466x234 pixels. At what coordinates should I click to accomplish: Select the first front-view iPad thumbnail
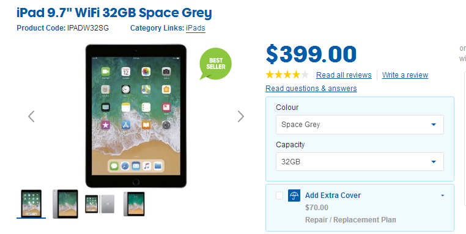31,203
